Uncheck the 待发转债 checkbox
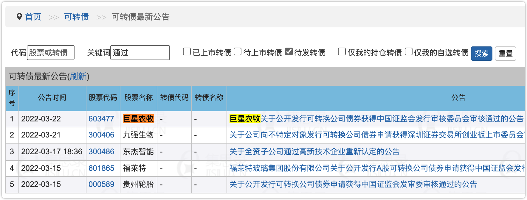This screenshot has height=200, width=527. (x=289, y=52)
